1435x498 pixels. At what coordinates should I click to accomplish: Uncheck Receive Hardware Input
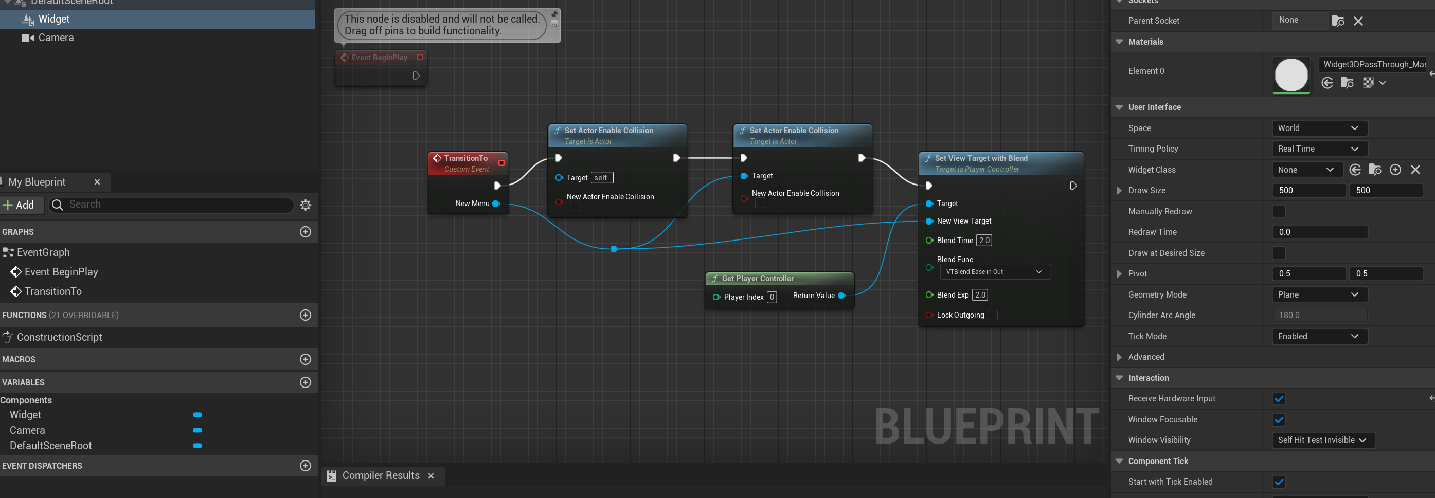point(1279,398)
